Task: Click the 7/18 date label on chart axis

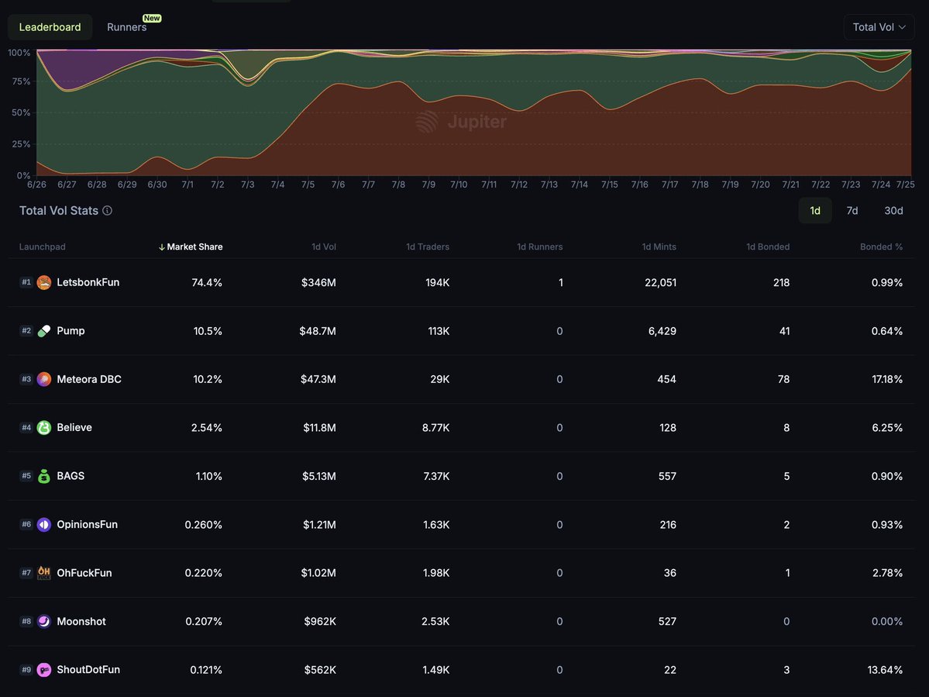Action: (x=700, y=185)
